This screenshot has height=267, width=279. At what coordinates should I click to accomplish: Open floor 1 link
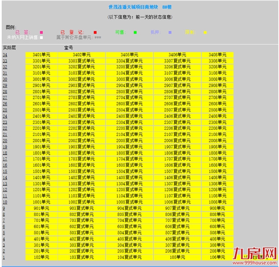pyautogui.click(x=4, y=257)
